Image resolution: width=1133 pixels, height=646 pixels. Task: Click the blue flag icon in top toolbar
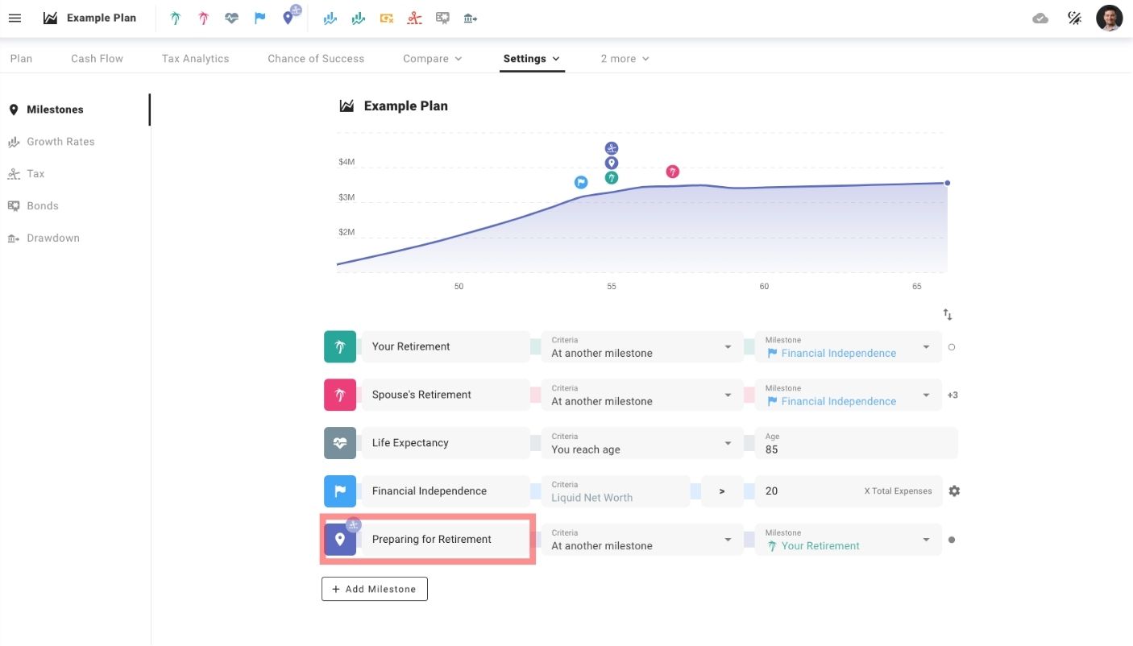coord(259,18)
